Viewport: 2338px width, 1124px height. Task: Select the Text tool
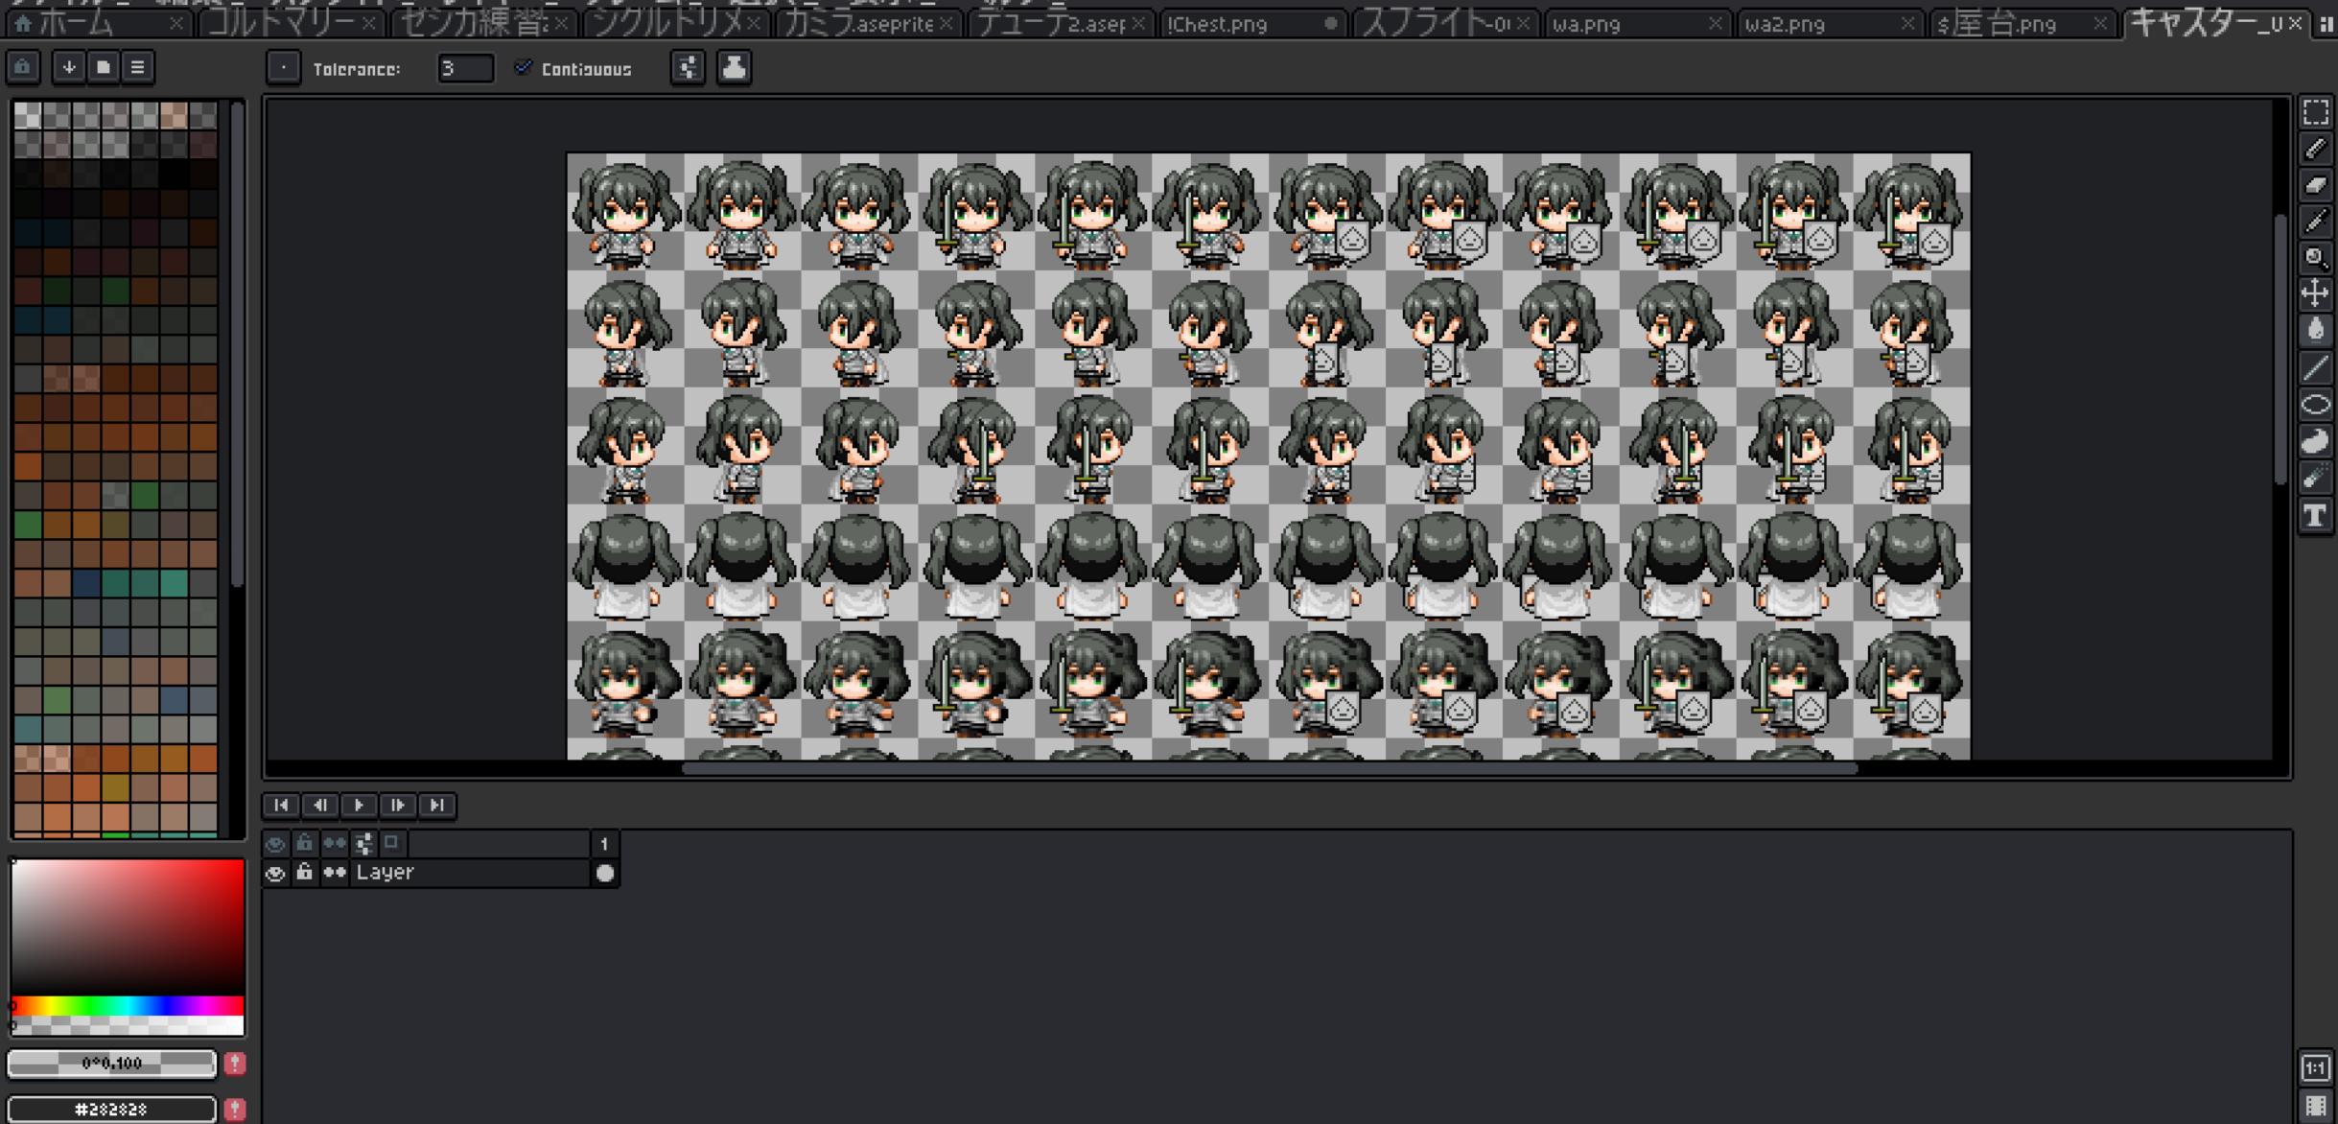click(2315, 516)
